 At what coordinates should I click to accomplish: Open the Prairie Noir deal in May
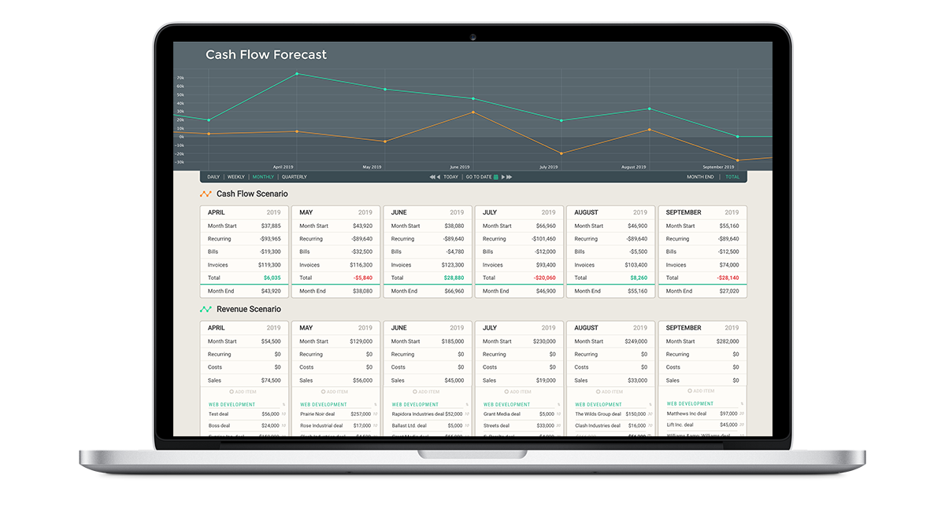pyautogui.click(x=317, y=414)
